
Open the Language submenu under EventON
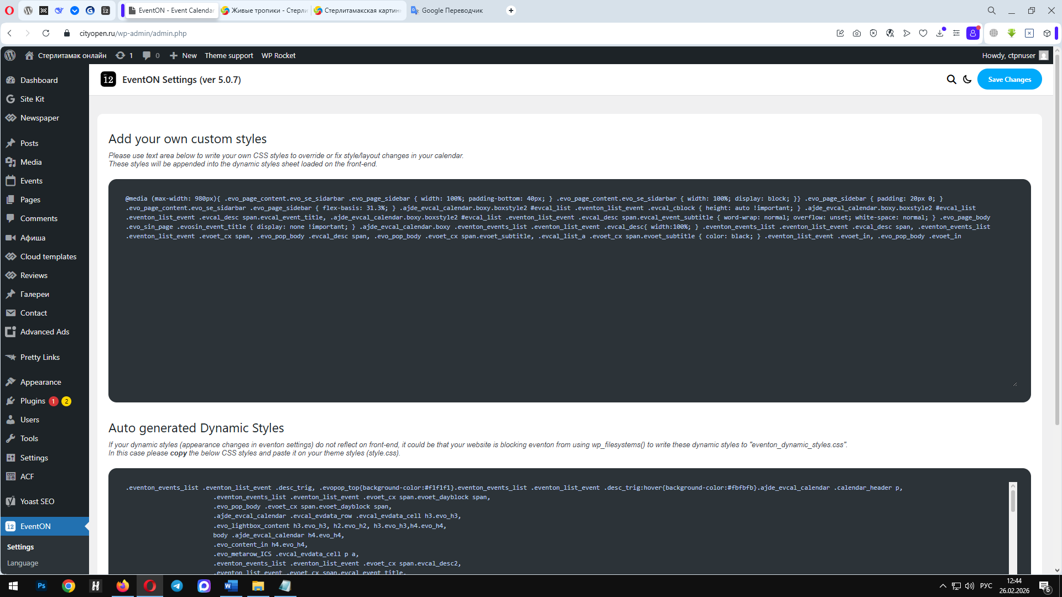[x=23, y=563]
